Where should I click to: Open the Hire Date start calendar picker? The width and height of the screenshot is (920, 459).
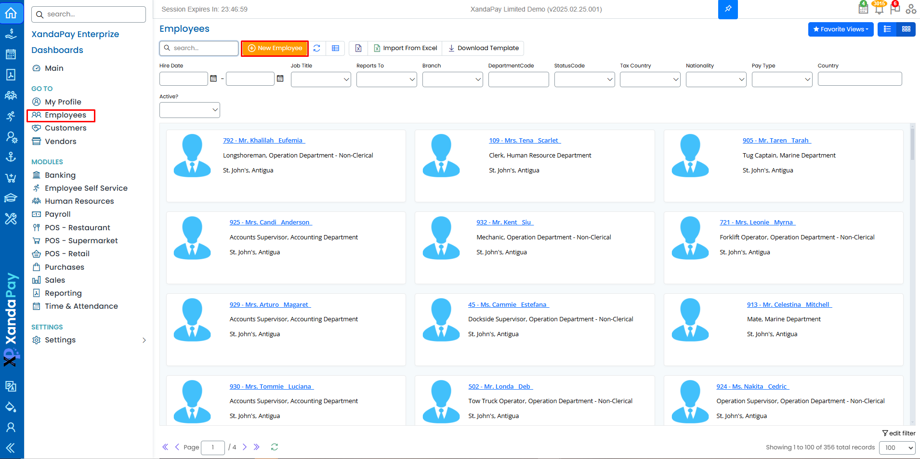(x=213, y=79)
